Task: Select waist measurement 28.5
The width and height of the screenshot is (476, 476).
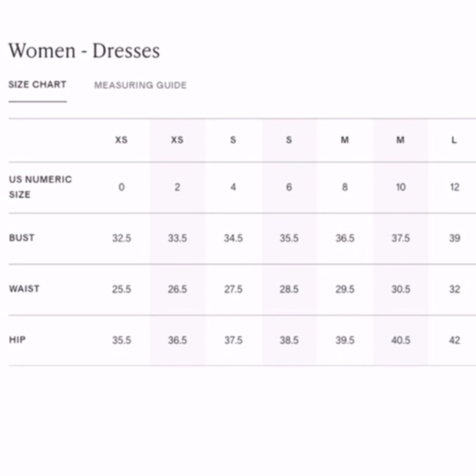Action: coord(289,289)
